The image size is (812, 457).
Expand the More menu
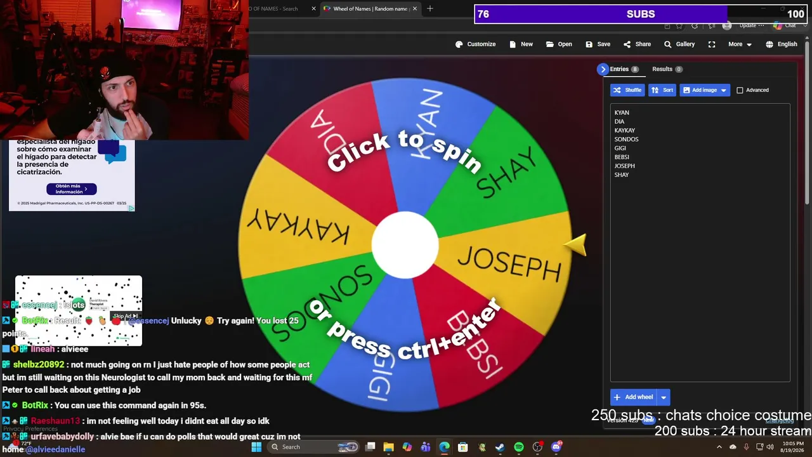pyautogui.click(x=740, y=44)
